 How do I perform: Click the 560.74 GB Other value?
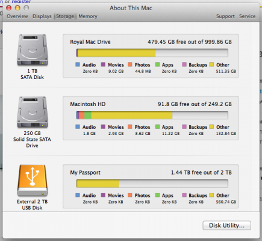[x=226, y=202]
